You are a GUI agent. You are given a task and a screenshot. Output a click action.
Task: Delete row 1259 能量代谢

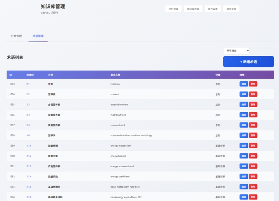click(253, 146)
